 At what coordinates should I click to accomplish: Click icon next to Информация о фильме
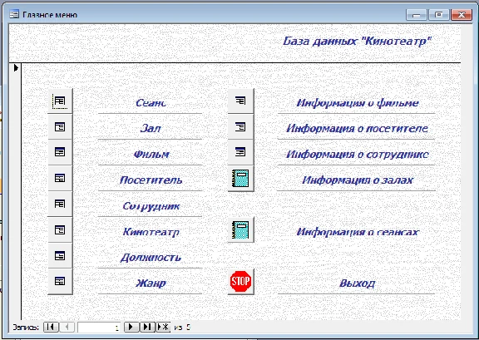pos(240,101)
